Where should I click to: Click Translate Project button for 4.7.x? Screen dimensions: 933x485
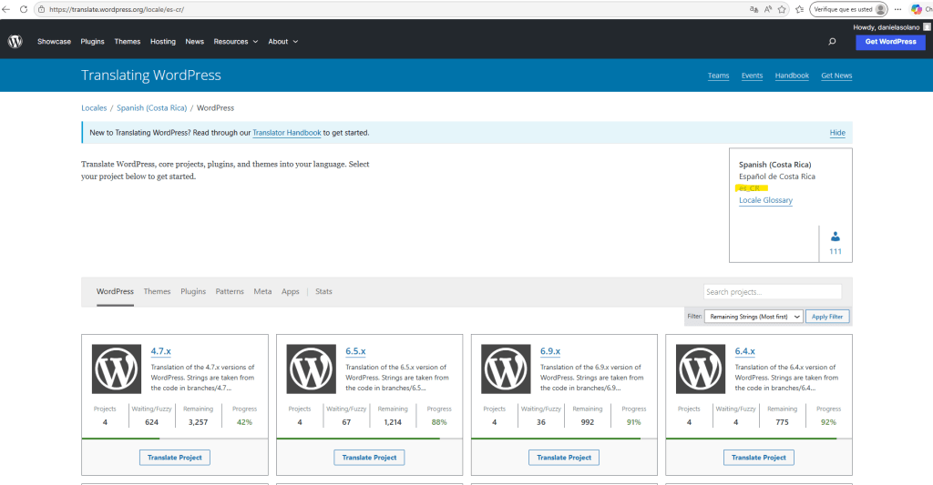pyautogui.click(x=176, y=457)
